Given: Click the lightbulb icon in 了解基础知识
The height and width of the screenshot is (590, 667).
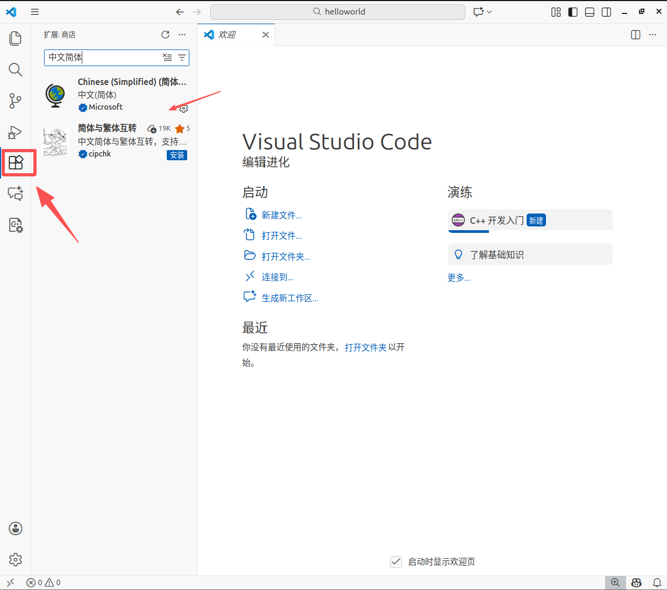Looking at the screenshot, I should [x=458, y=254].
